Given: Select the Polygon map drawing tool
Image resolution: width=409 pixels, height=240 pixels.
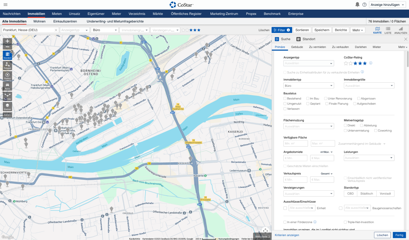Looking at the screenshot, I should click(8, 66).
